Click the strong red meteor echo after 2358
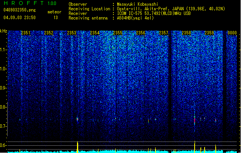This screenshot has width=241, height=153. point(195,120)
